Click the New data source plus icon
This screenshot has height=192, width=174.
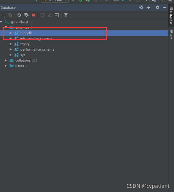pos(3,15)
